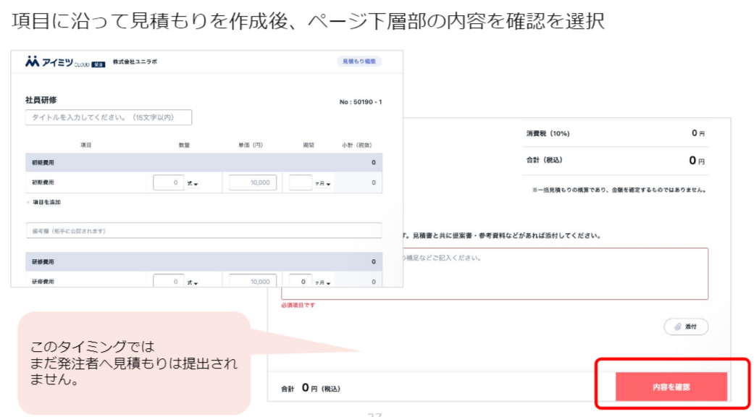Focus the title input under 社員研修
Screen dimensions: 754x417
pyautogui.click(x=109, y=117)
